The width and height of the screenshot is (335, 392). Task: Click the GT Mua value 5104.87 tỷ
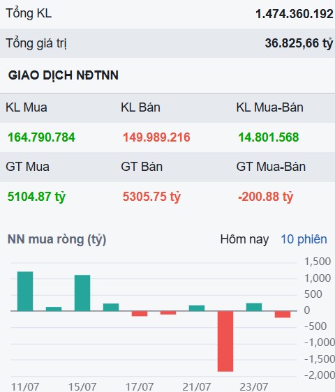(x=36, y=197)
